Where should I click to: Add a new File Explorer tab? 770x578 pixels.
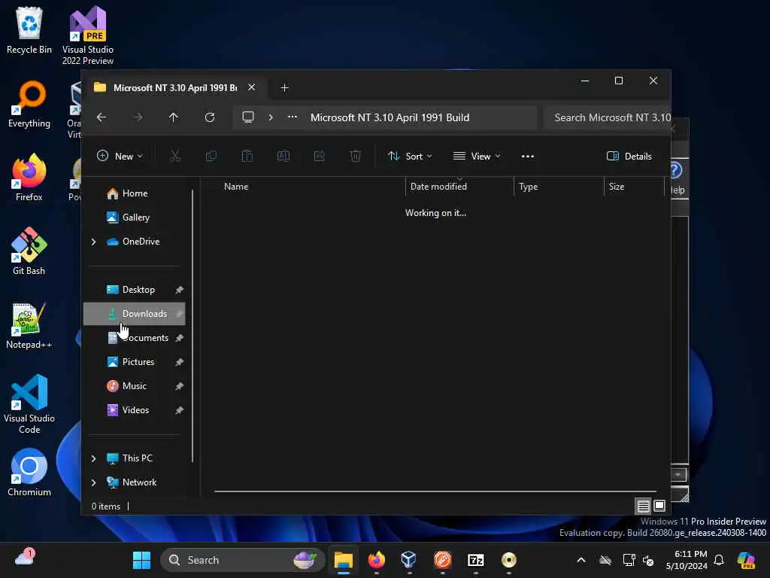284,87
